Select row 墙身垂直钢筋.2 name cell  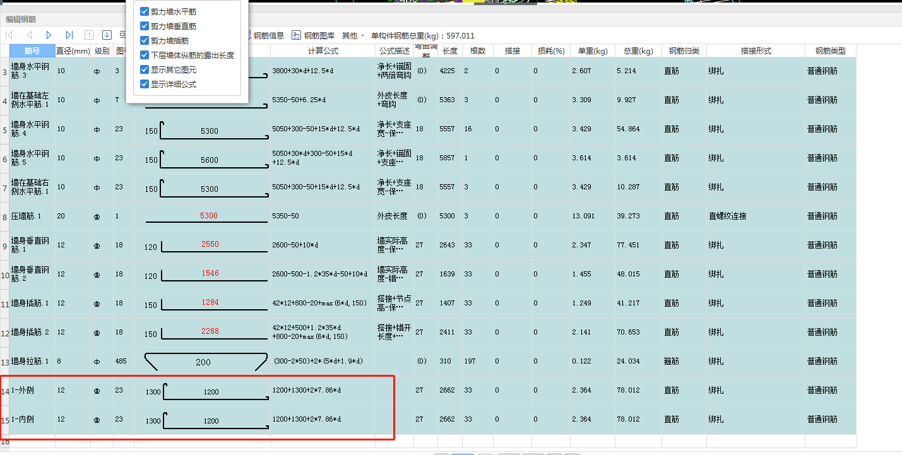click(x=32, y=275)
